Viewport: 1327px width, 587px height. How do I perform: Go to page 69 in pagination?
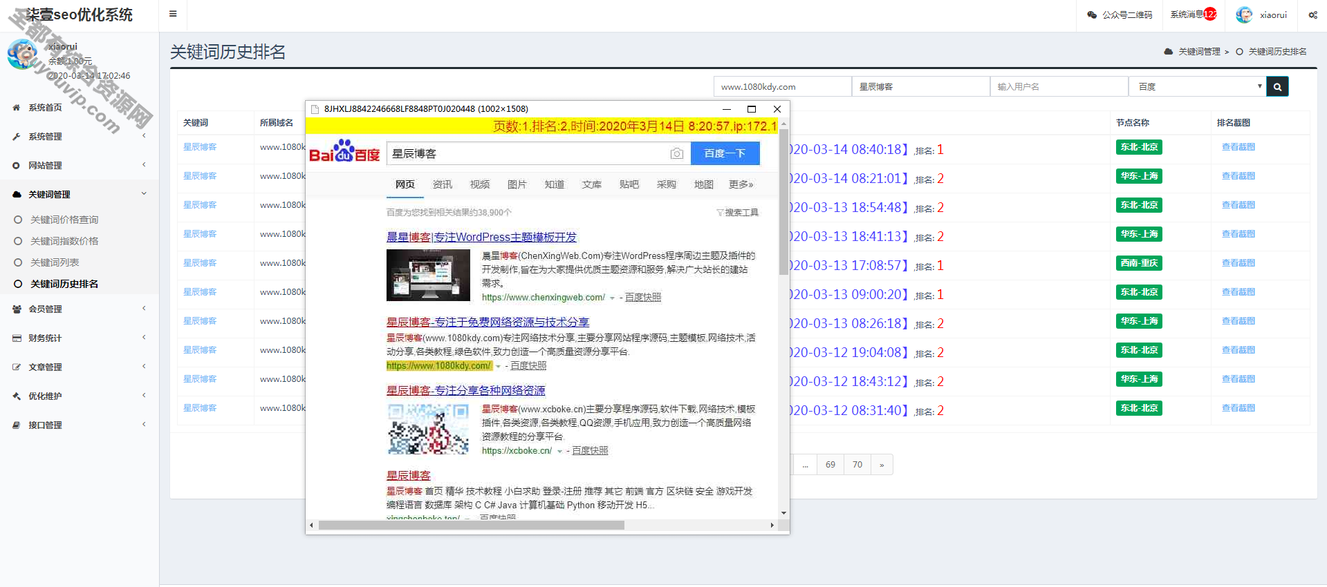[830, 465]
